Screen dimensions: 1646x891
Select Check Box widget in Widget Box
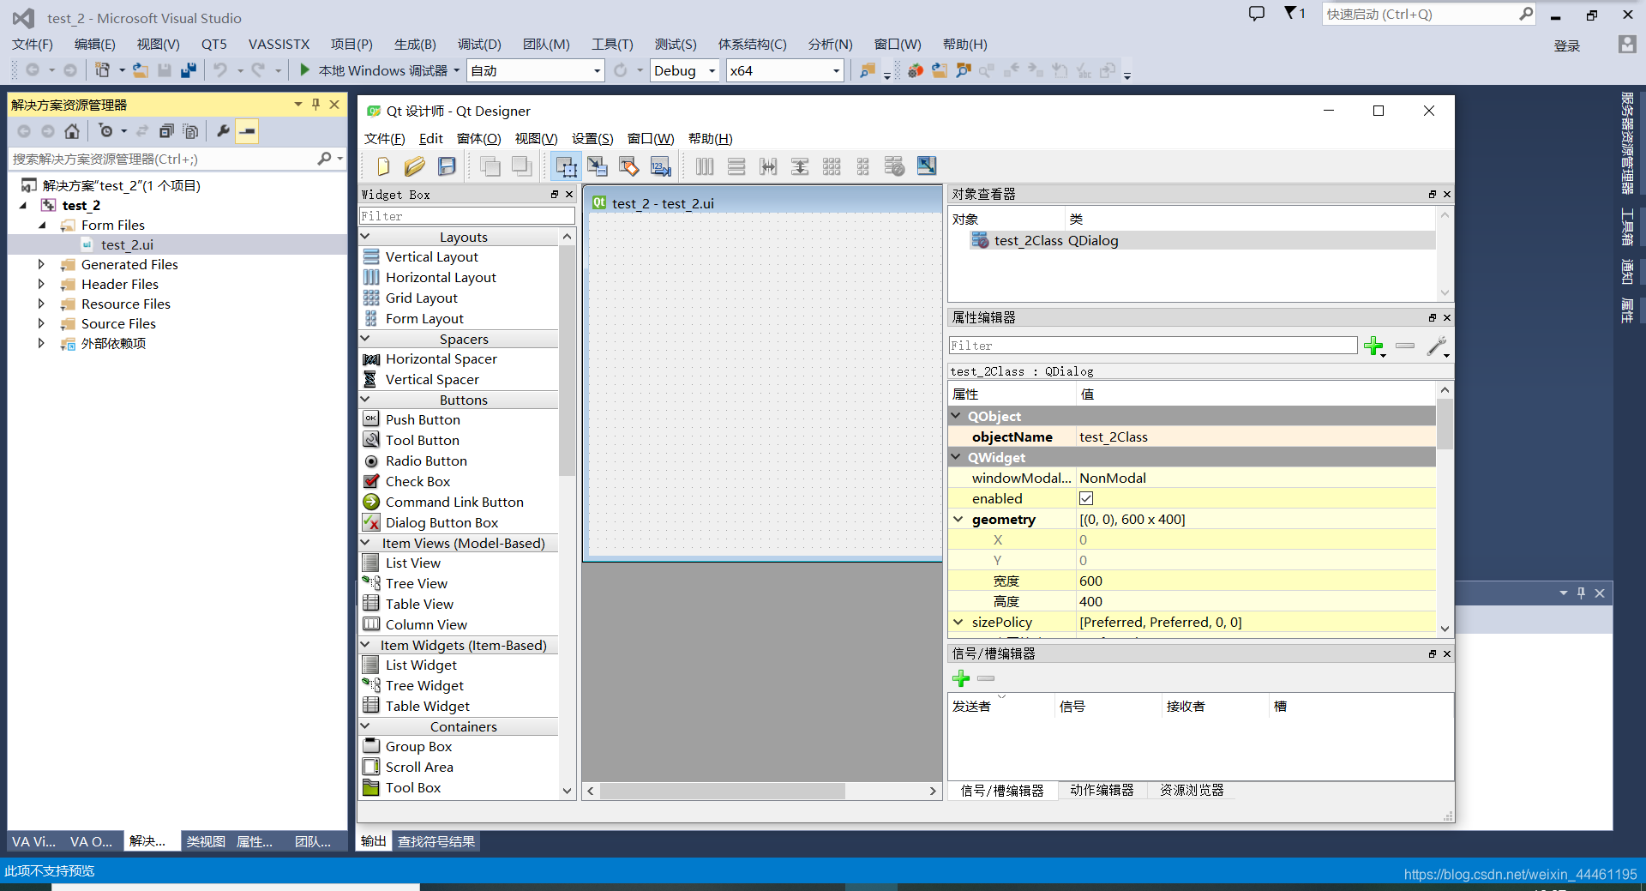click(418, 481)
